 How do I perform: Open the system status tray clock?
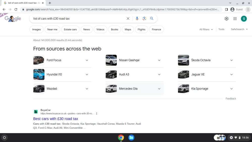(x=239, y=137)
